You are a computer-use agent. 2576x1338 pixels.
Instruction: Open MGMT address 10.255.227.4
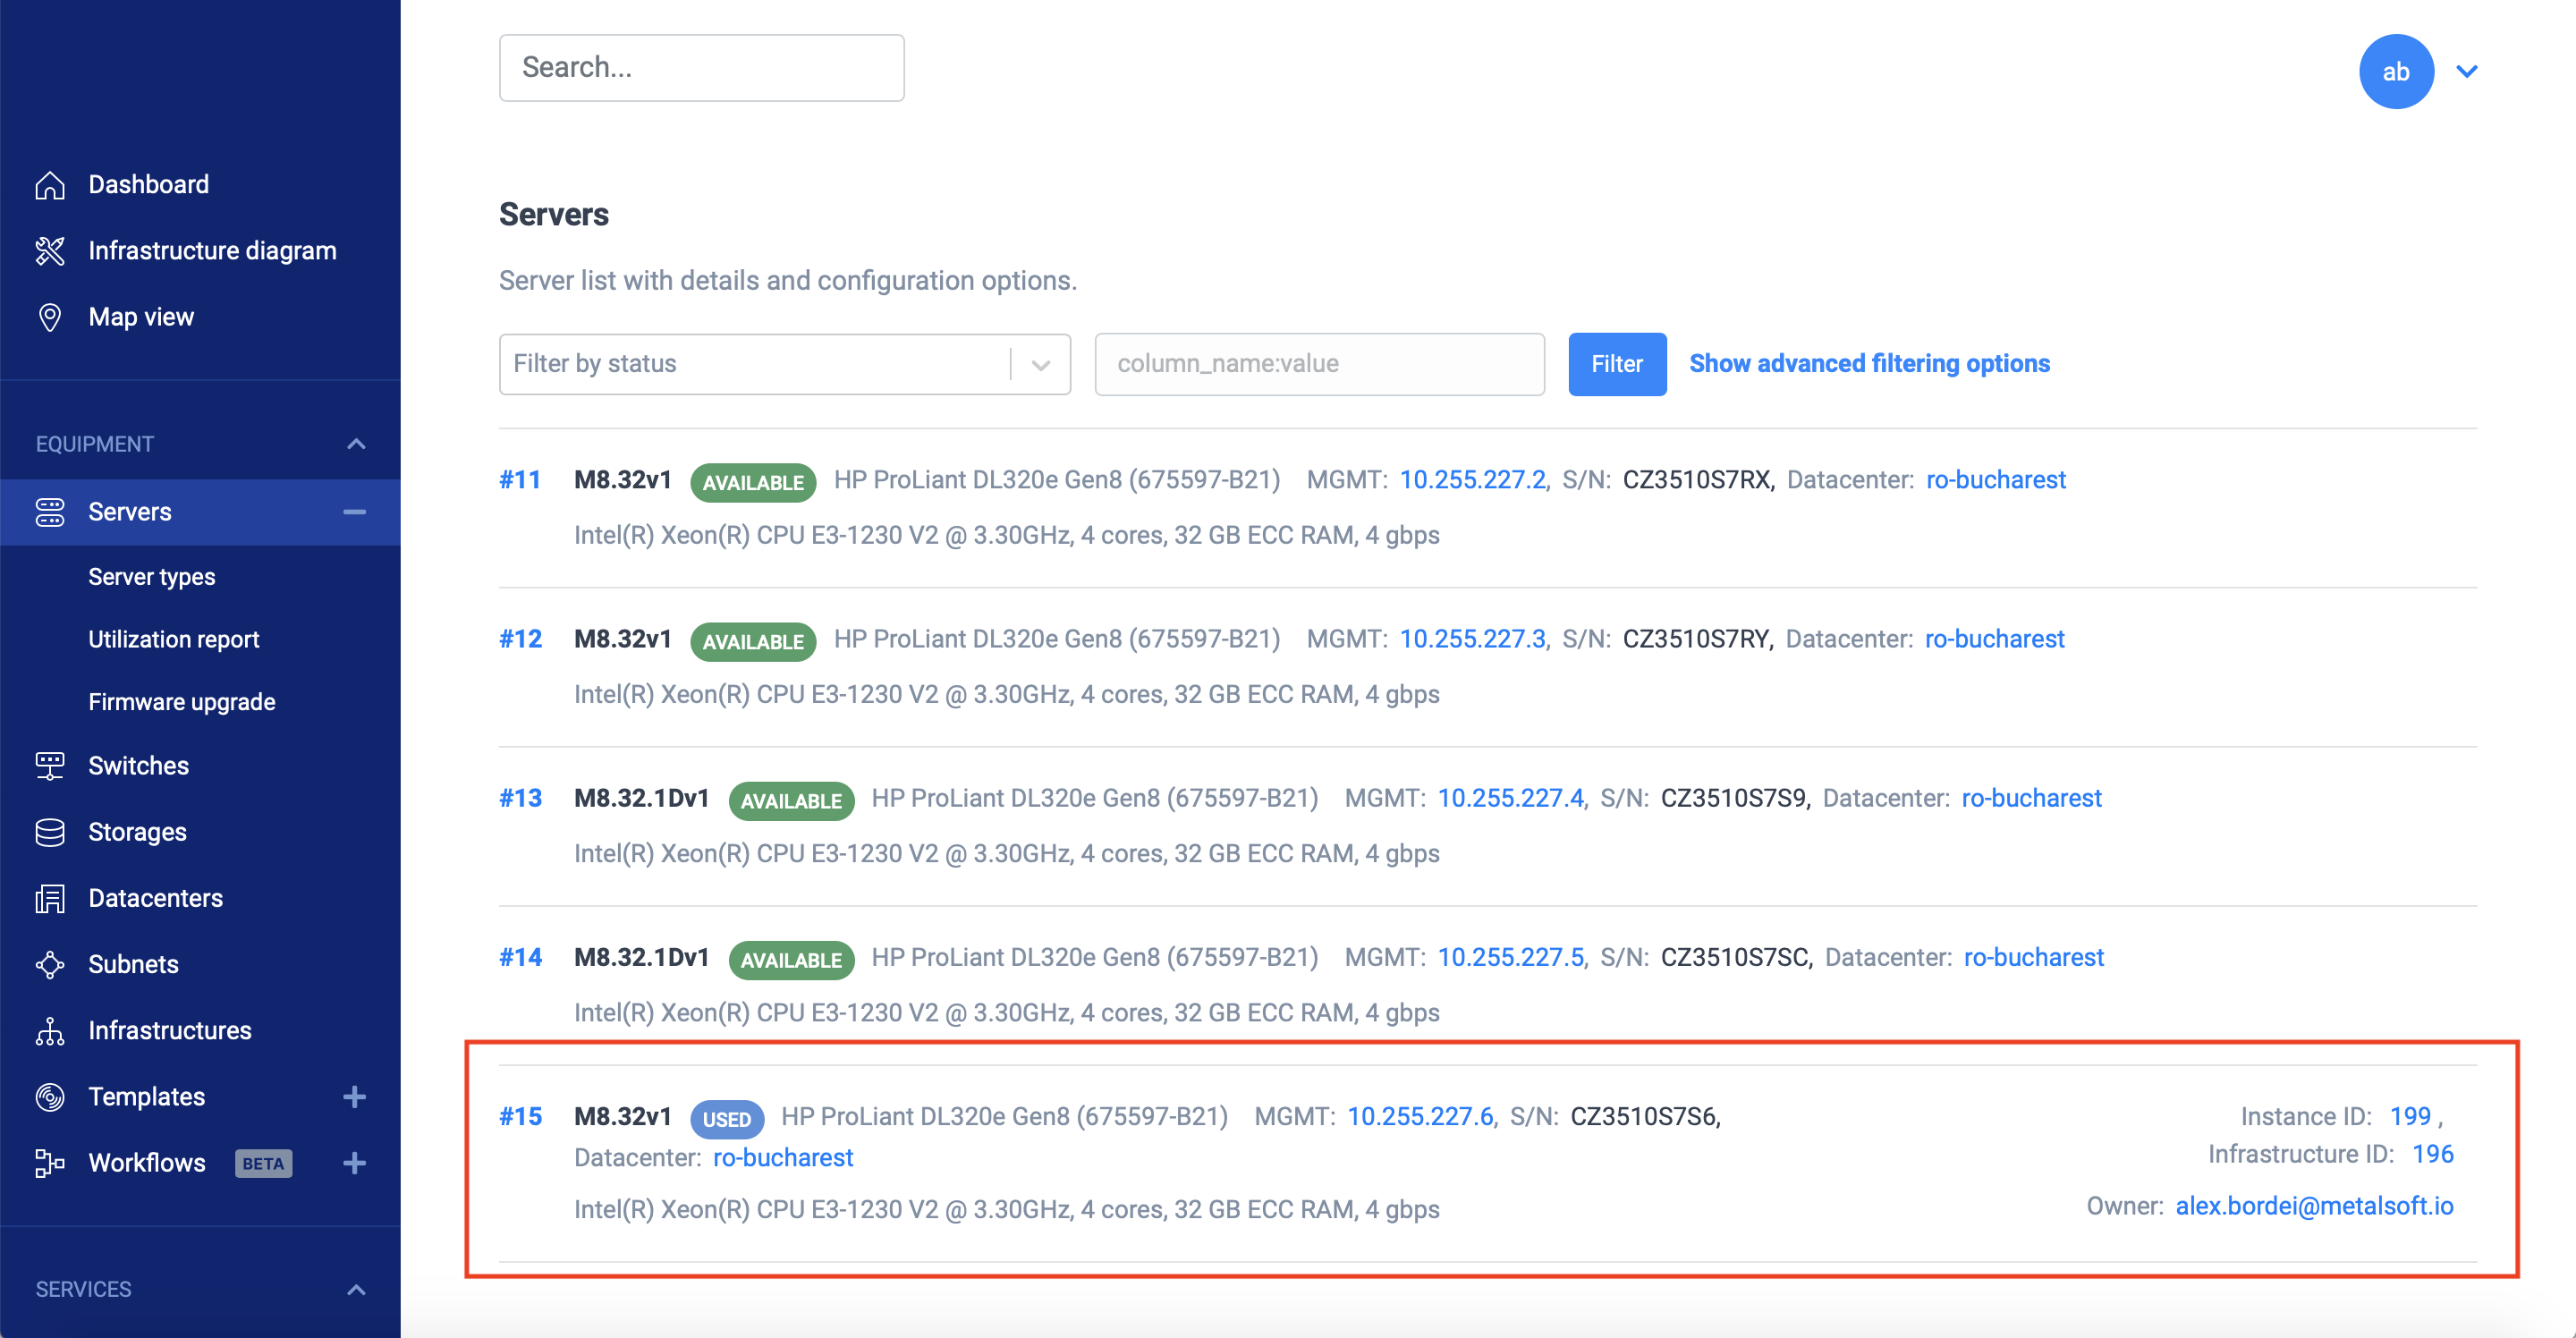(1510, 798)
